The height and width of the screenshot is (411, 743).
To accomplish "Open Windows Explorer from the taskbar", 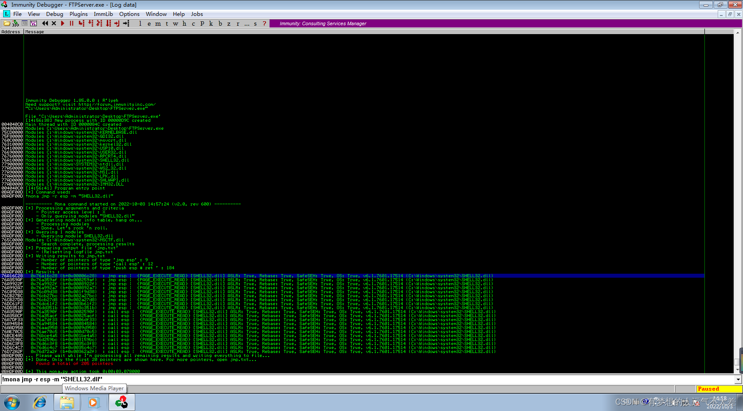I will click(67, 403).
